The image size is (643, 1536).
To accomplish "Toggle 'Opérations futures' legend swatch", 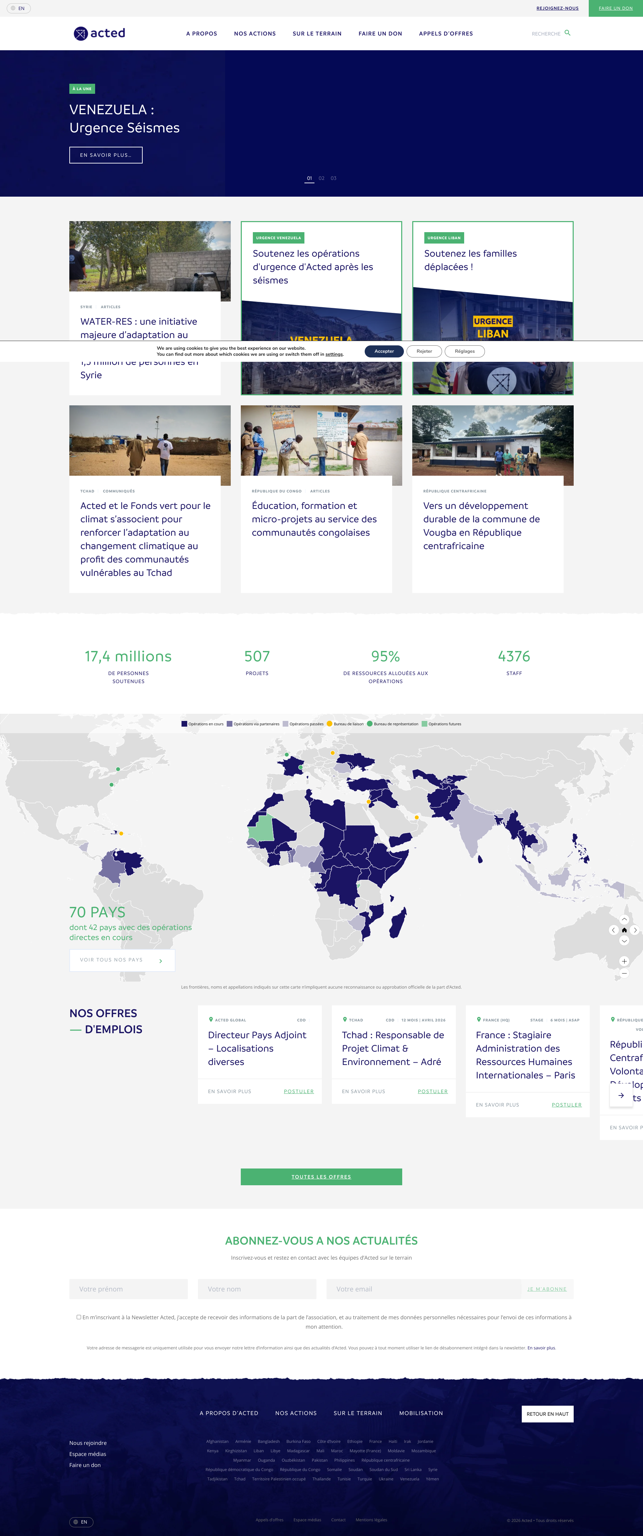I will (424, 724).
